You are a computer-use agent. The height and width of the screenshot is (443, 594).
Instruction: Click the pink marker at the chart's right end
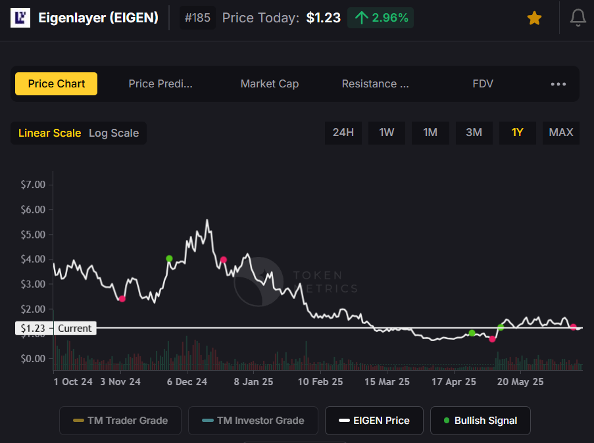click(x=573, y=327)
